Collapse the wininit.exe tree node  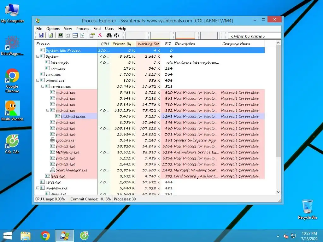tap(38, 80)
